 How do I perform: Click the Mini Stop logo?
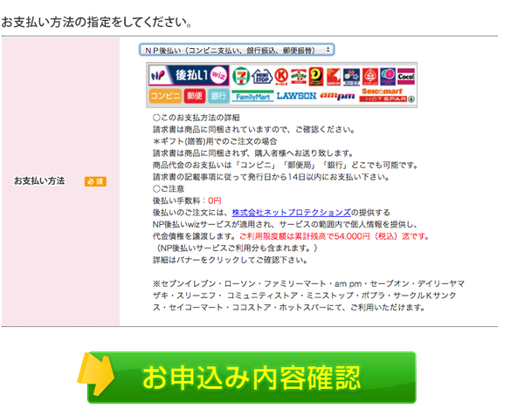(x=262, y=77)
